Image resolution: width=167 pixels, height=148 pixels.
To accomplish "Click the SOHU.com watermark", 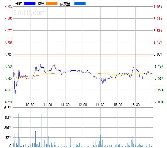I will click(x=29, y=13).
